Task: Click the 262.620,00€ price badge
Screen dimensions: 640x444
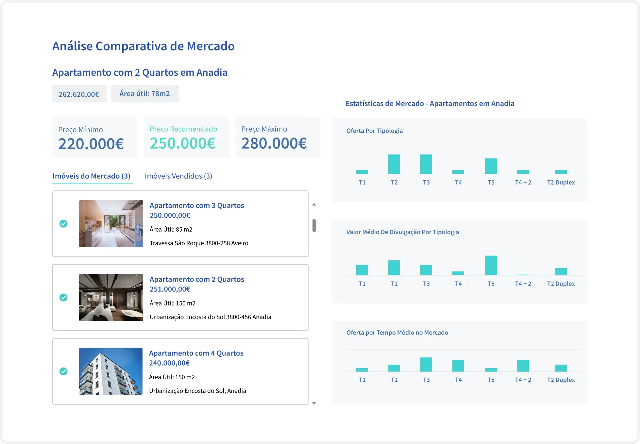Action: [79, 93]
